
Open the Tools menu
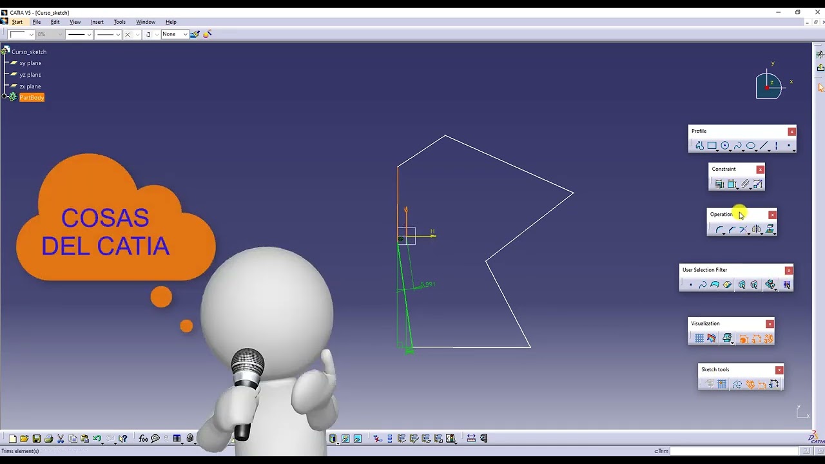coord(120,22)
